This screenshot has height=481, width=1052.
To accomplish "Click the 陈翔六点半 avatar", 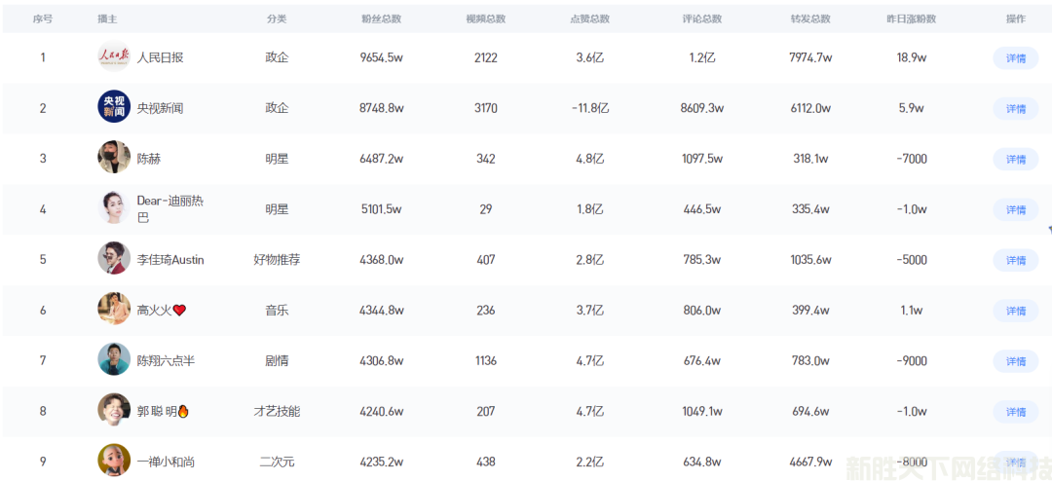I will pyautogui.click(x=114, y=360).
